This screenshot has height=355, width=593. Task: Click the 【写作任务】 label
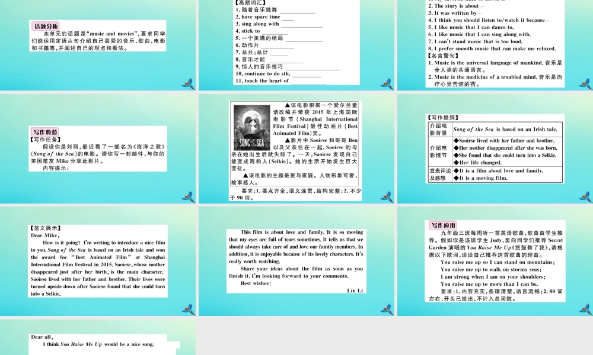(46, 140)
